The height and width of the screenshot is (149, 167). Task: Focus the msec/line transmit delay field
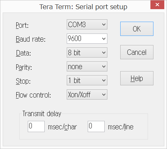tap(96, 126)
